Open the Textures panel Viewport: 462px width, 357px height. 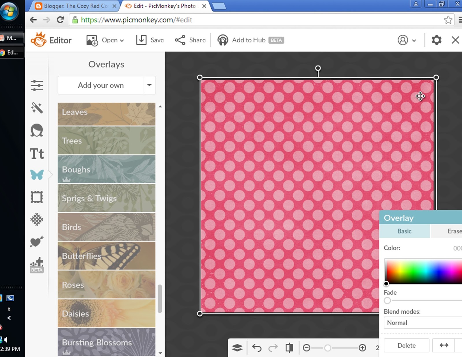coord(37,220)
